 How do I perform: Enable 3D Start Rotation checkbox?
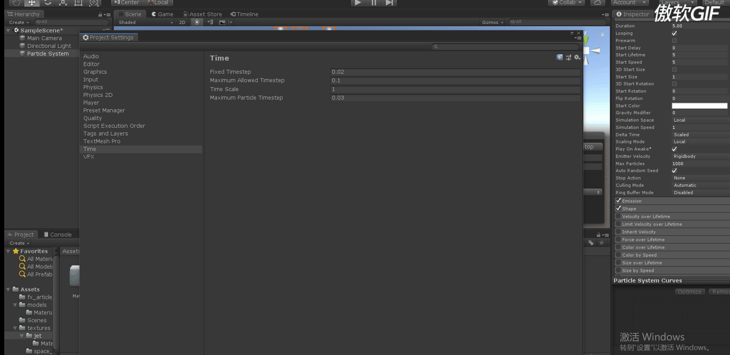[x=674, y=84]
